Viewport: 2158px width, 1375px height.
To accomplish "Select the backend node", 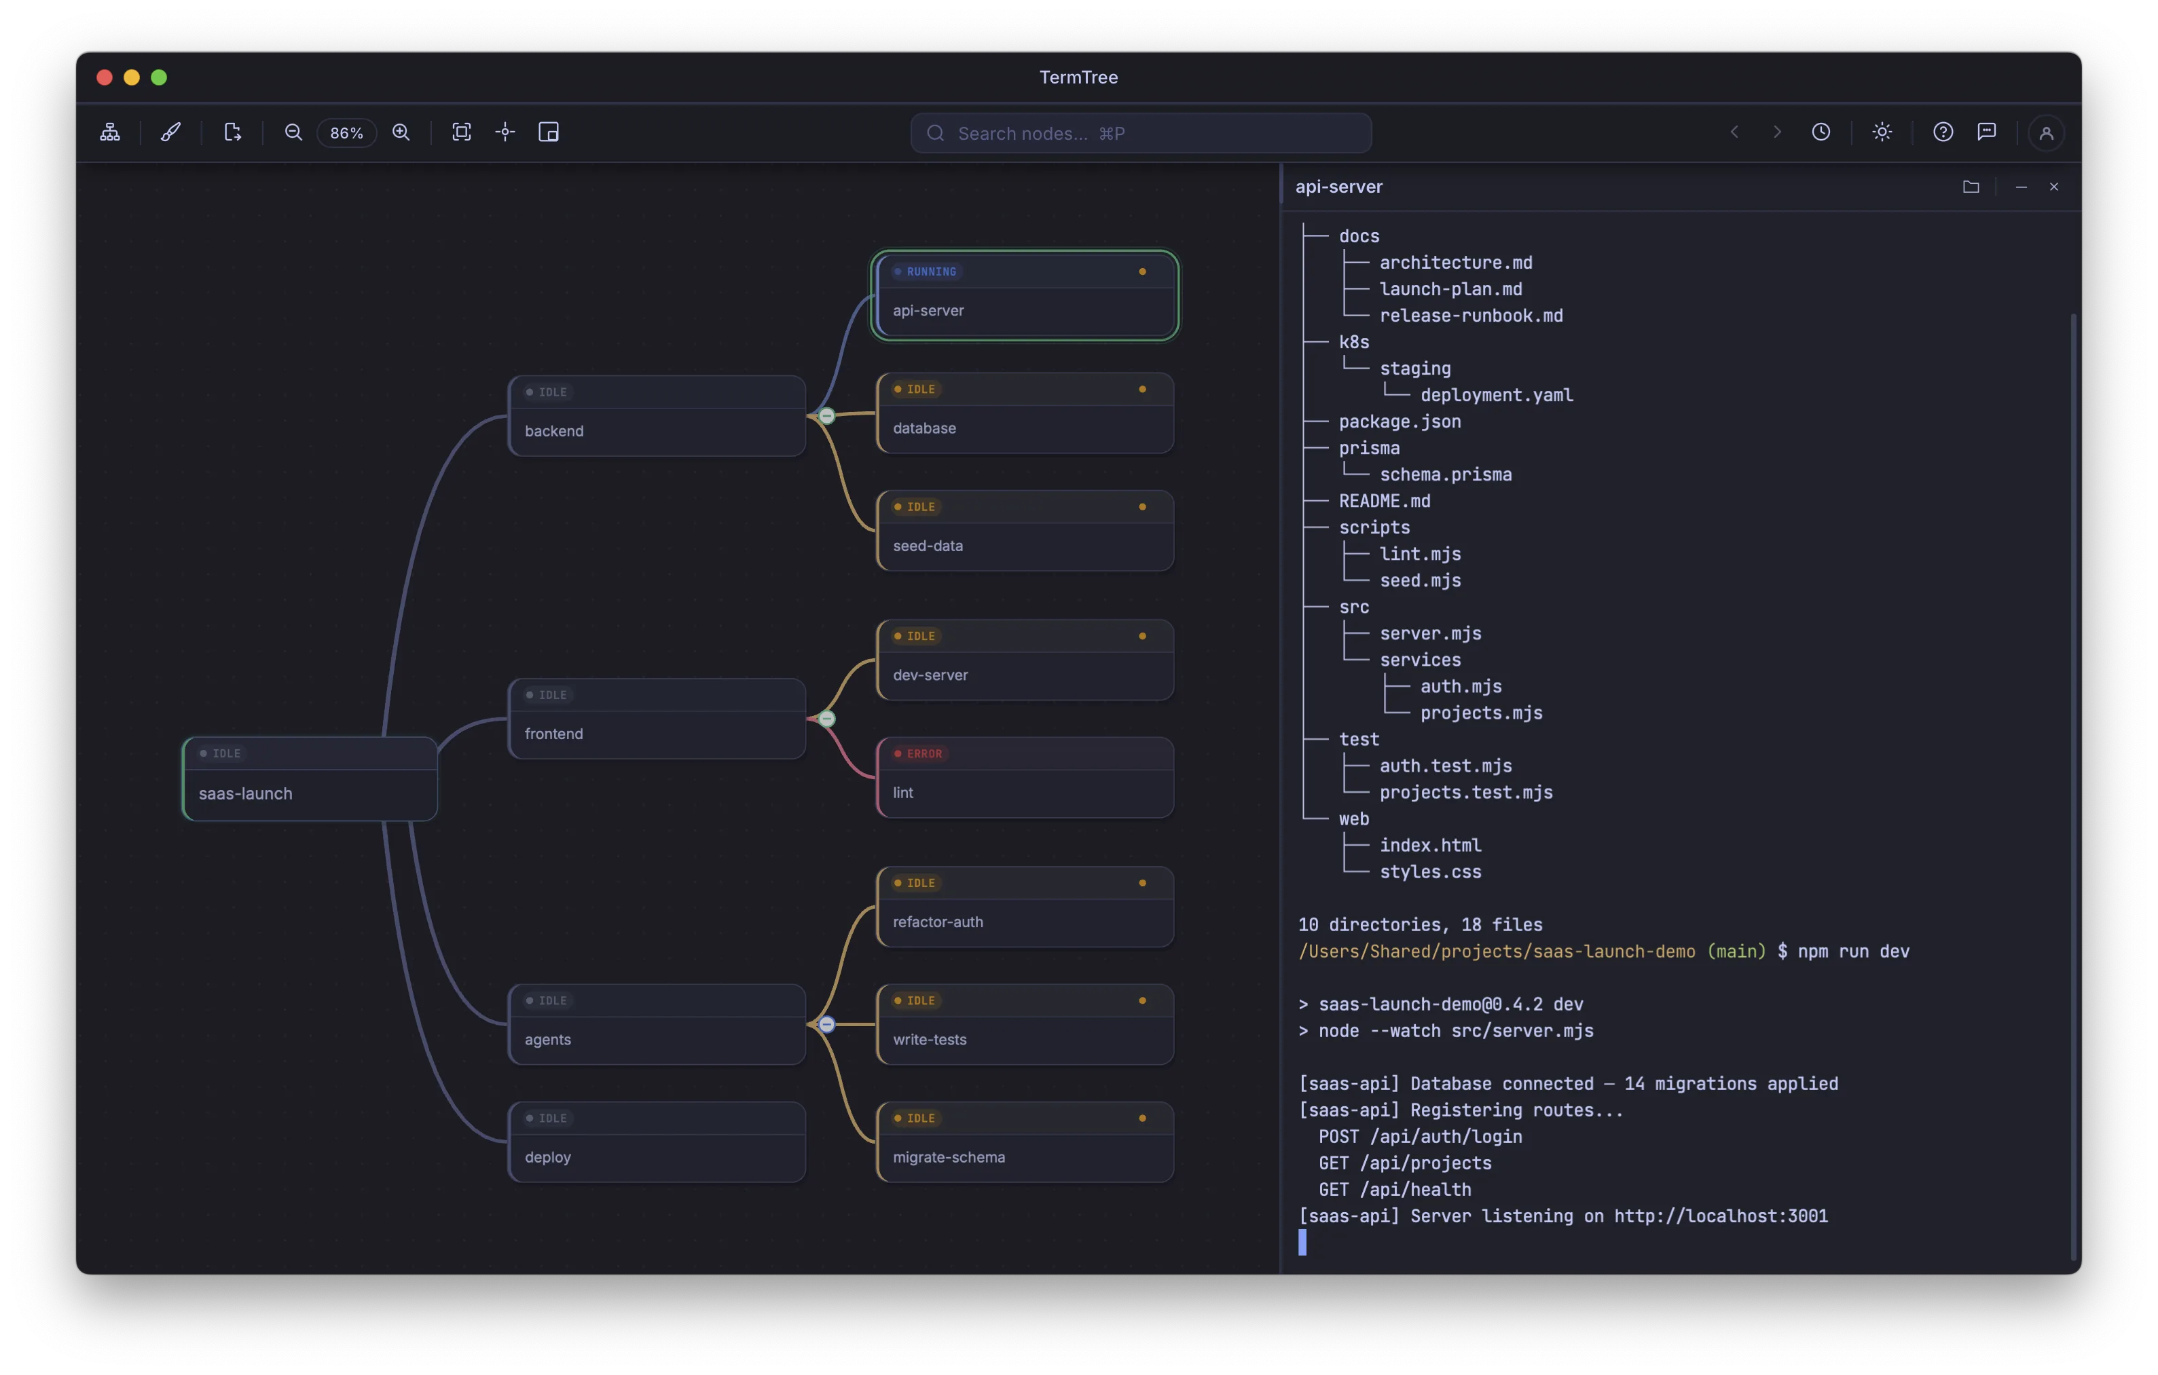I will coord(657,415).
